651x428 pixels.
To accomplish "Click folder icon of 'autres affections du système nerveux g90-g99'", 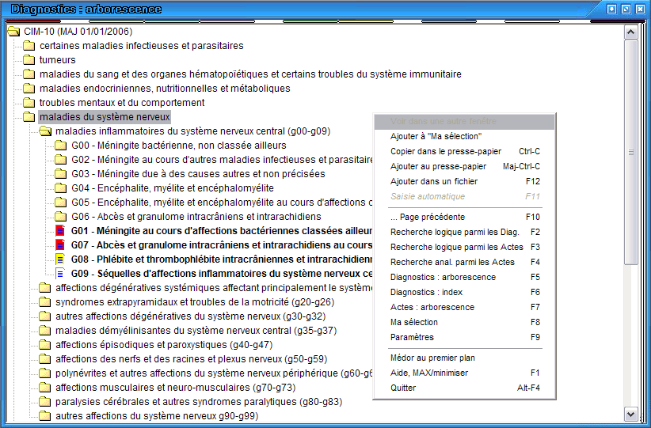I will (x=44, y=415).
